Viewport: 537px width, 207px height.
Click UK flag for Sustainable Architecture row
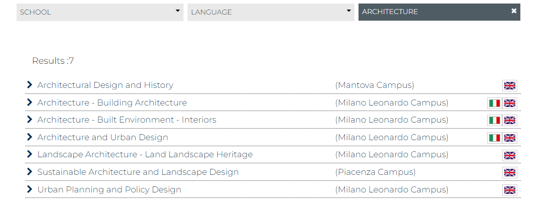(510, 172)
